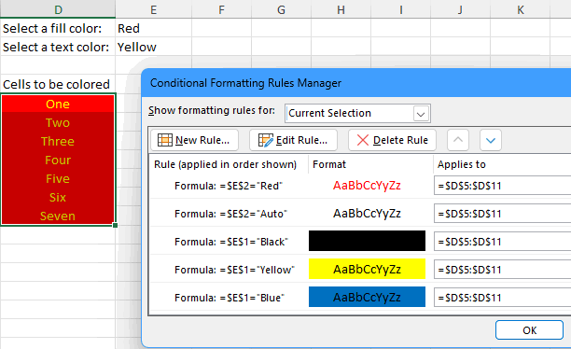Edit Applies to field for Blue rule
This screenshot has height=349, width=571.
click(503, 298)
